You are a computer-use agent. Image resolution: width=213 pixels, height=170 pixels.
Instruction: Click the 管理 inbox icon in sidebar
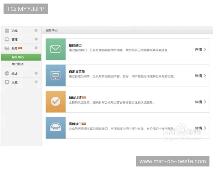[x=7, y=39]
